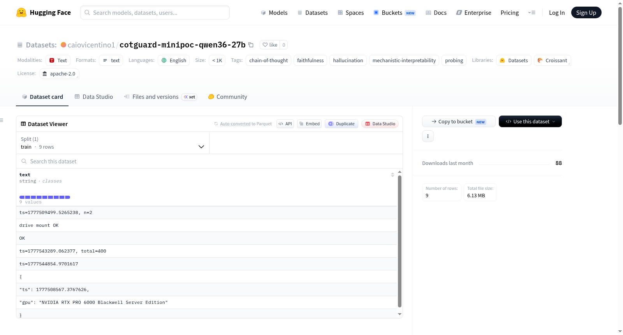Select the apache-2.0 license tag
This screenshot has height=335, width=623.
(x=59, y=74)
